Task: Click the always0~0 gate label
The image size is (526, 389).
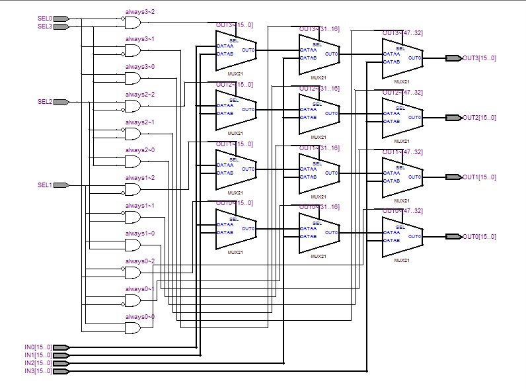Action: tap(140, 317)
